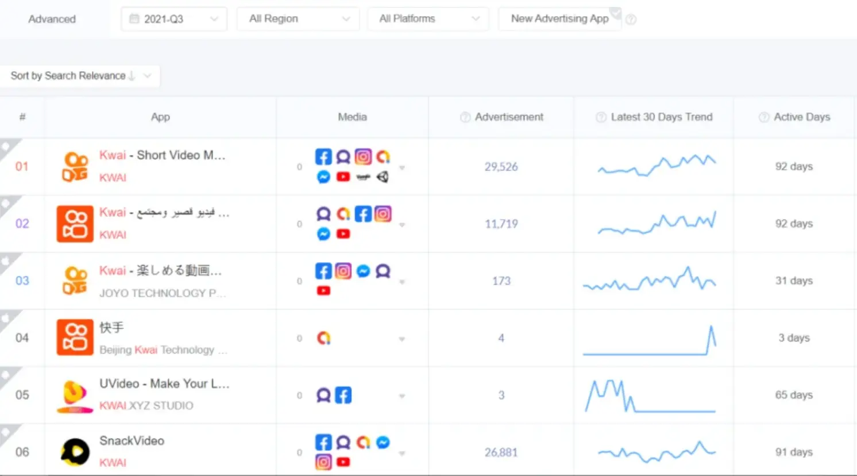
Task: Toggle the favorite corner tag on row 06
Action: pyautogui.click(x=8, y=432)
